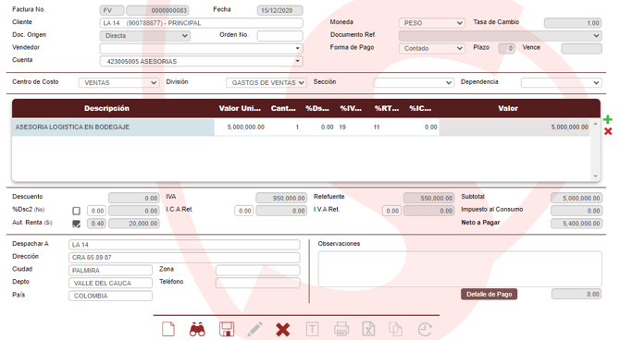This screenshot has width=620, height=340.
Task: Click the Fecha 15/12/2020 field
Action: [280, 10]
